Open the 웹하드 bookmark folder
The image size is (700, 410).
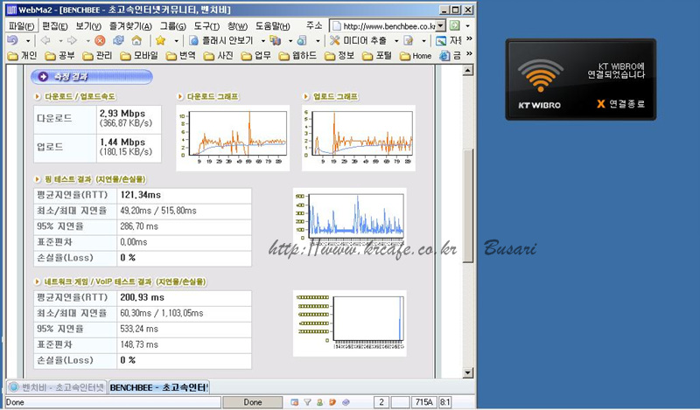coord(297,56)
